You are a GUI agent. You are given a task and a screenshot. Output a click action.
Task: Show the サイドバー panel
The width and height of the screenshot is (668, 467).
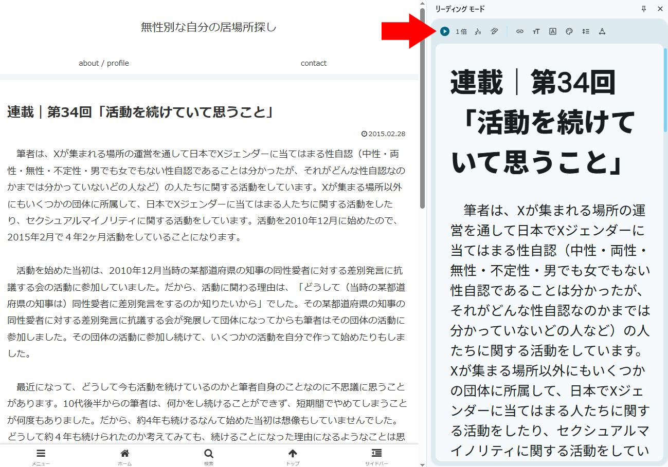point(376,455)
